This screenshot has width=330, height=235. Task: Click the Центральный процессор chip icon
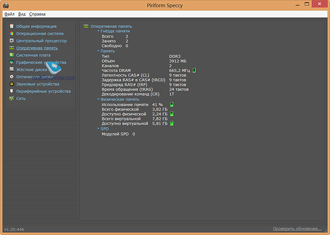[x=12, y=41]
